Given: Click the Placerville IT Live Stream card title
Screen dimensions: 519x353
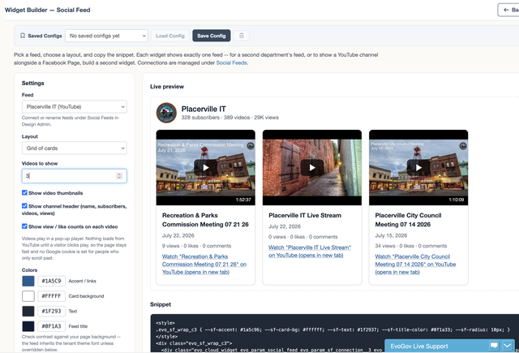Looking at the screenshot, I should click(305, 215).
